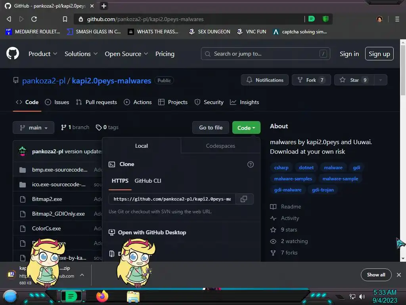
Task: Click the Start orb button
Action: pos(10,297)
